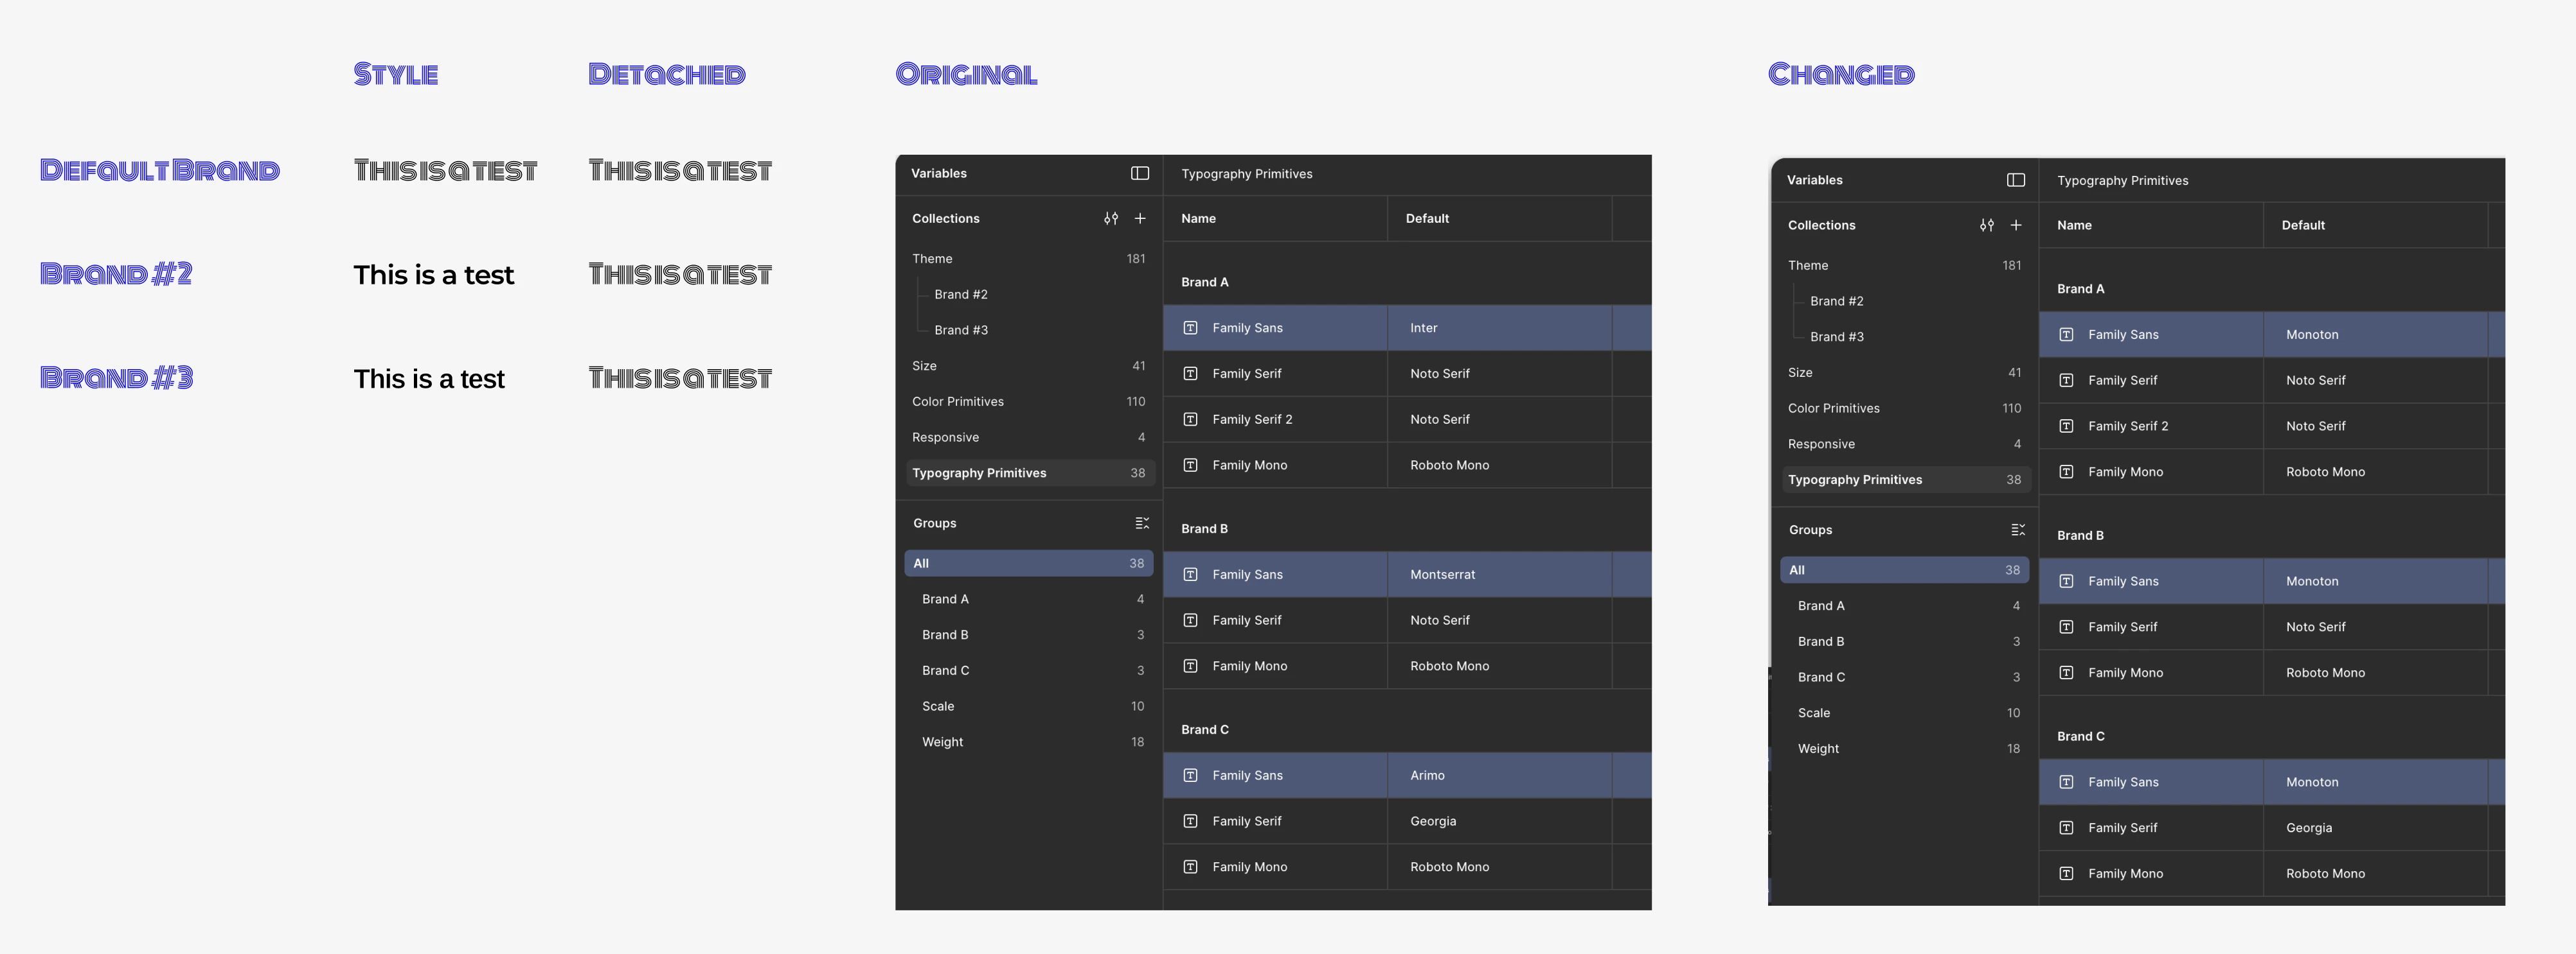2576x954 pixels.
Task: Click string icon beside Arimo Family Sans row
Action: pyautogui.click(x=1190, y=775)
